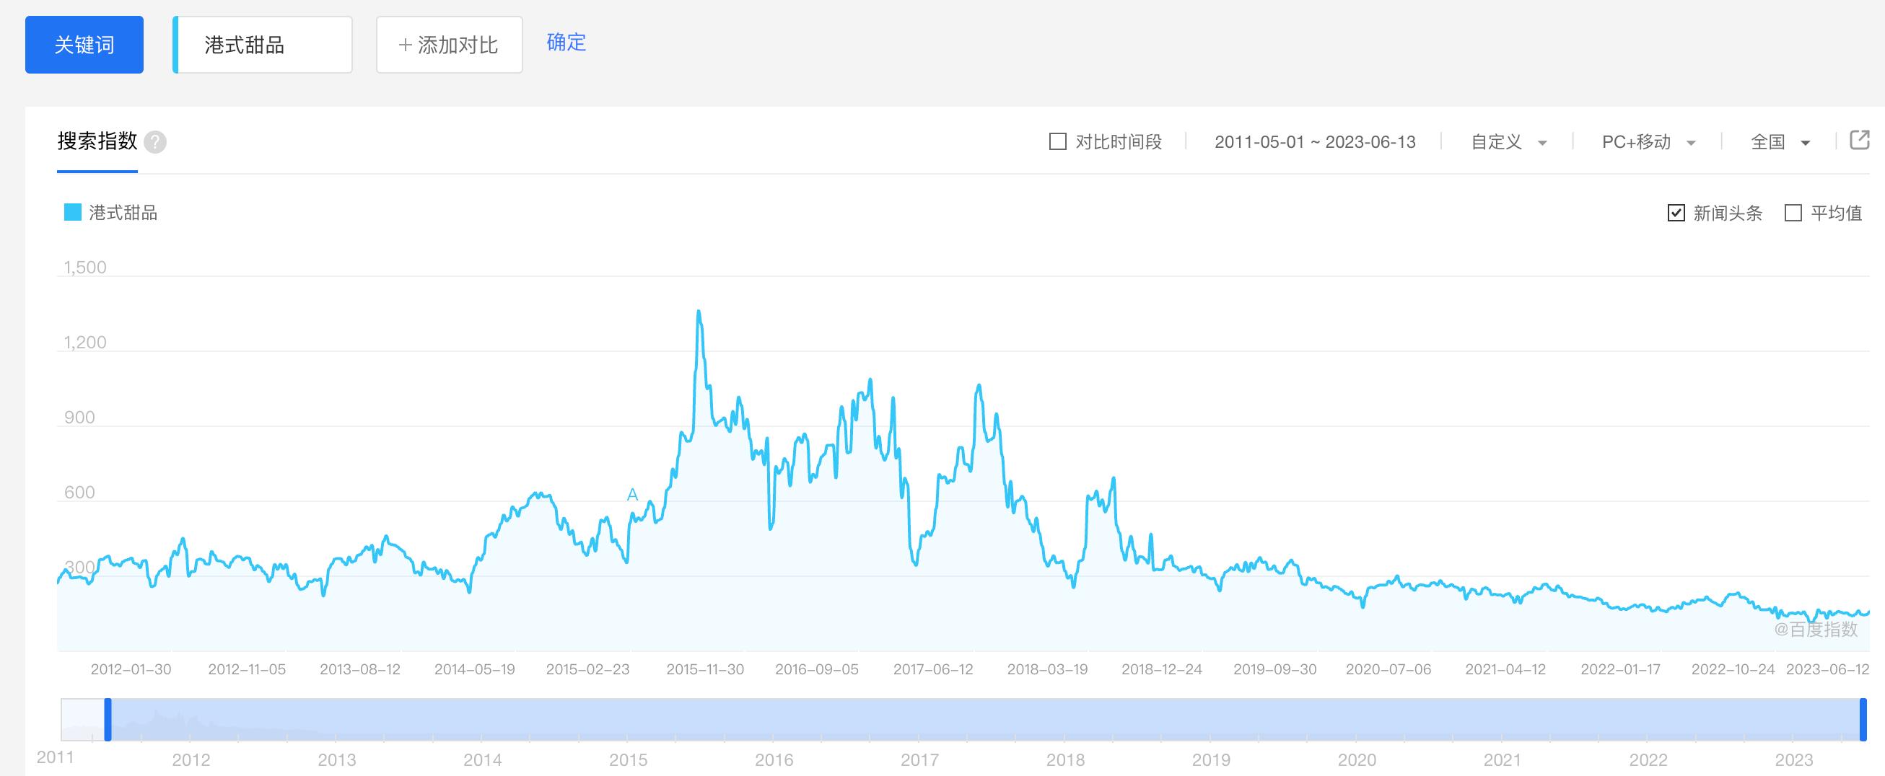Click the plus icon in 添加对比
The width and height of the screenshot is (1885, 776).
405,45
